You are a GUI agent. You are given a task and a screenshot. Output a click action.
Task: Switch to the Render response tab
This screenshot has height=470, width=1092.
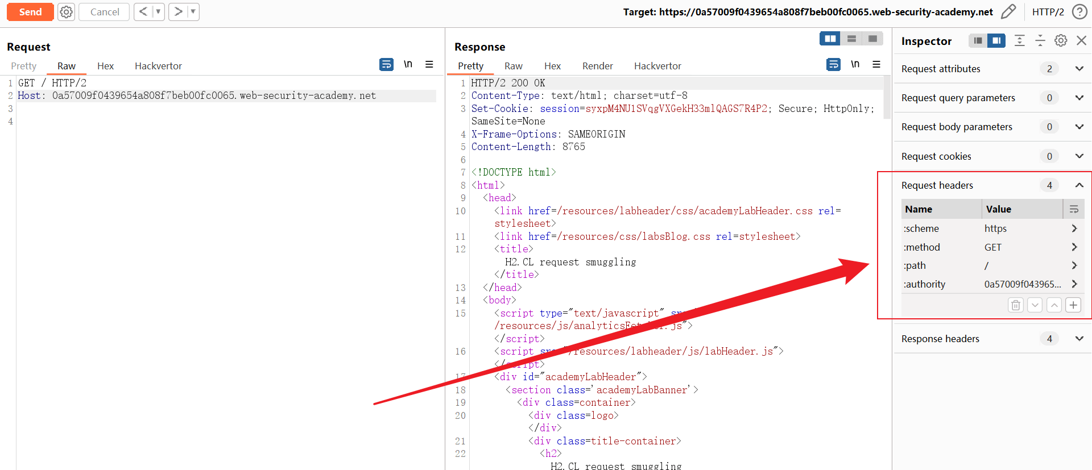[x=597, y=66]
